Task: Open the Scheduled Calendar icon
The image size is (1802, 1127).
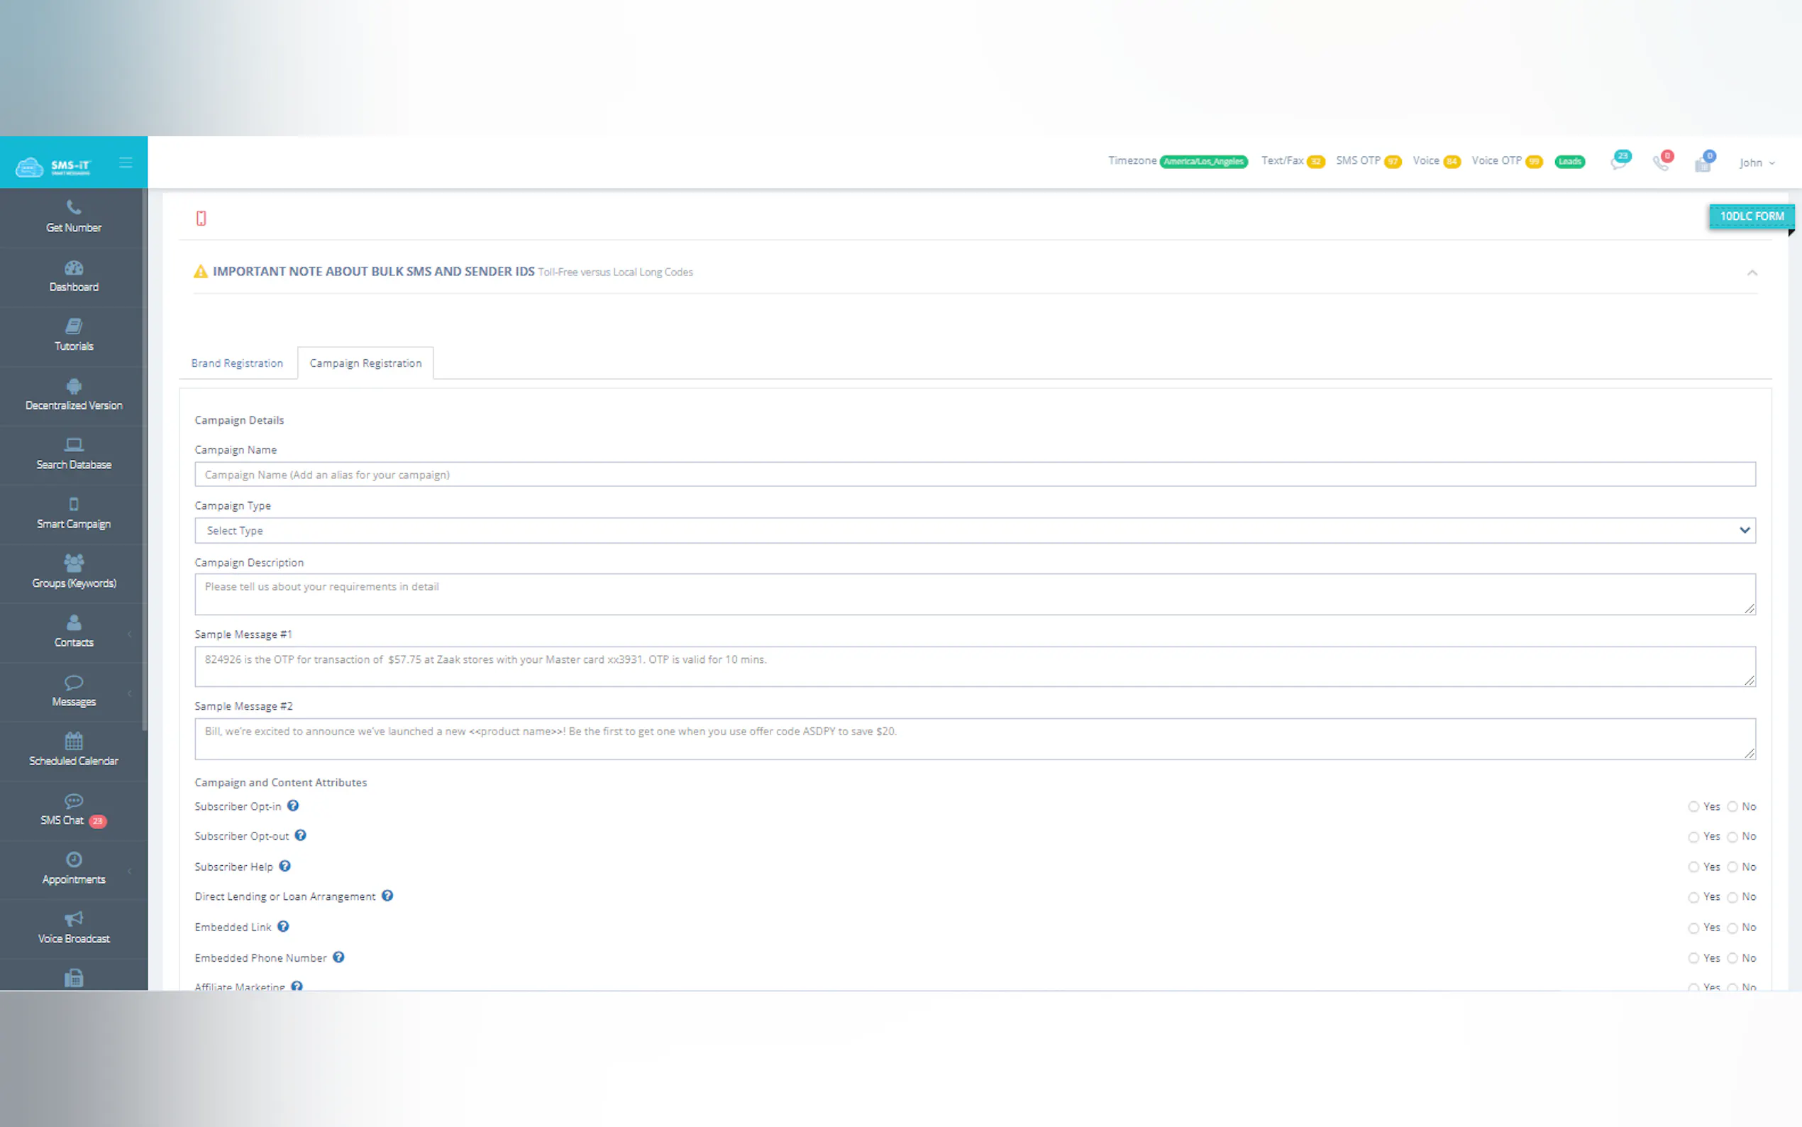Action: coord(73,741)
